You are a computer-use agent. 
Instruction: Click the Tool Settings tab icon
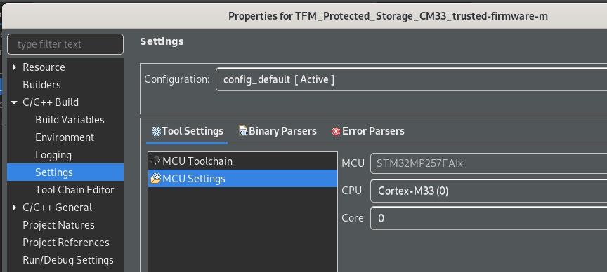point(156,131)
